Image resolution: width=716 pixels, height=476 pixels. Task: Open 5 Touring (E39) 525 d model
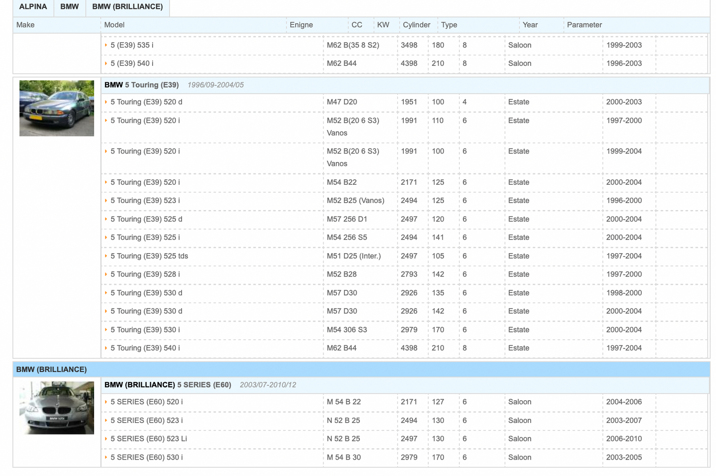pyautogui.click(x=146, y=219)
